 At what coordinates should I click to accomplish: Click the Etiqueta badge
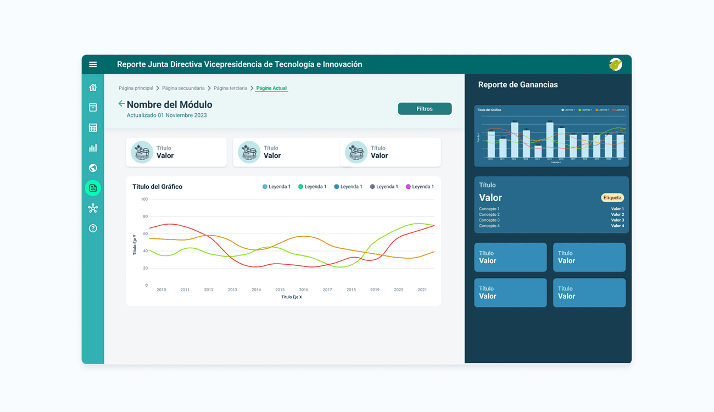(612, 198)
